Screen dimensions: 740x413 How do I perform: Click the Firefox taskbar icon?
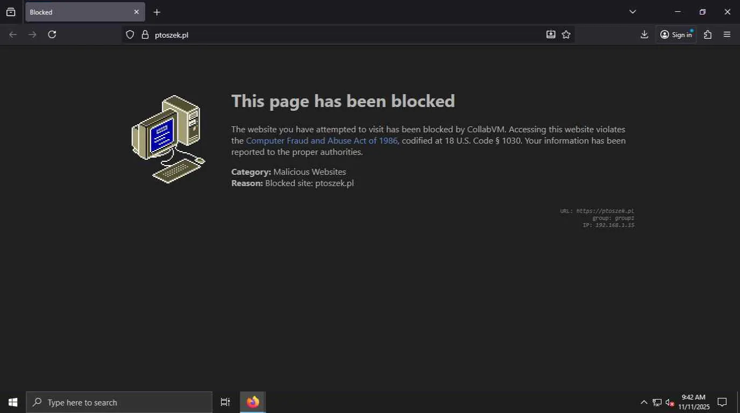(x=253, y=402)
